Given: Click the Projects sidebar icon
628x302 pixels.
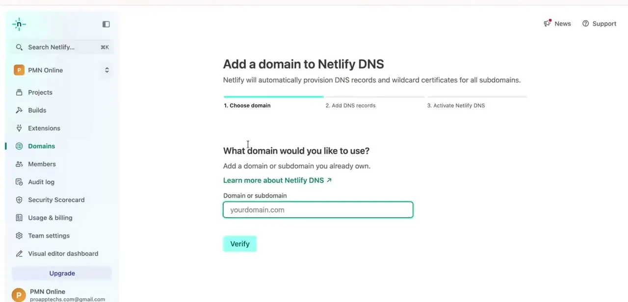Looking at the screenshot, I should pyautogui.click(x=19, y=92).
